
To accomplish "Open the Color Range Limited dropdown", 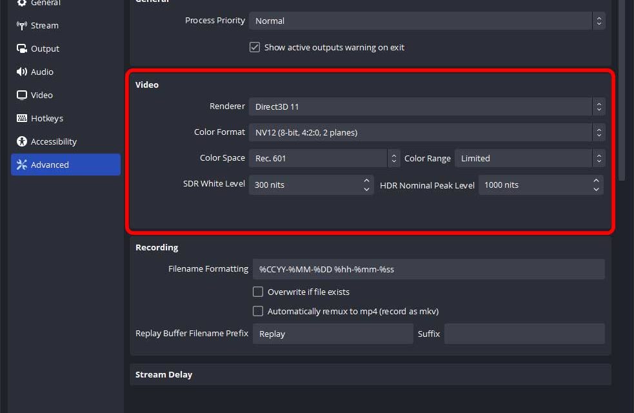I will coord(529,158).
